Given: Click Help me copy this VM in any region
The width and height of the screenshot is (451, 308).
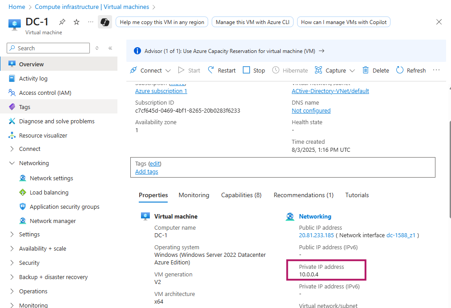Looking at the screenshot, I should [x=162, y=22].
